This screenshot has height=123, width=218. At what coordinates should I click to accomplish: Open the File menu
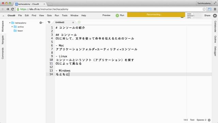(20, 15)
